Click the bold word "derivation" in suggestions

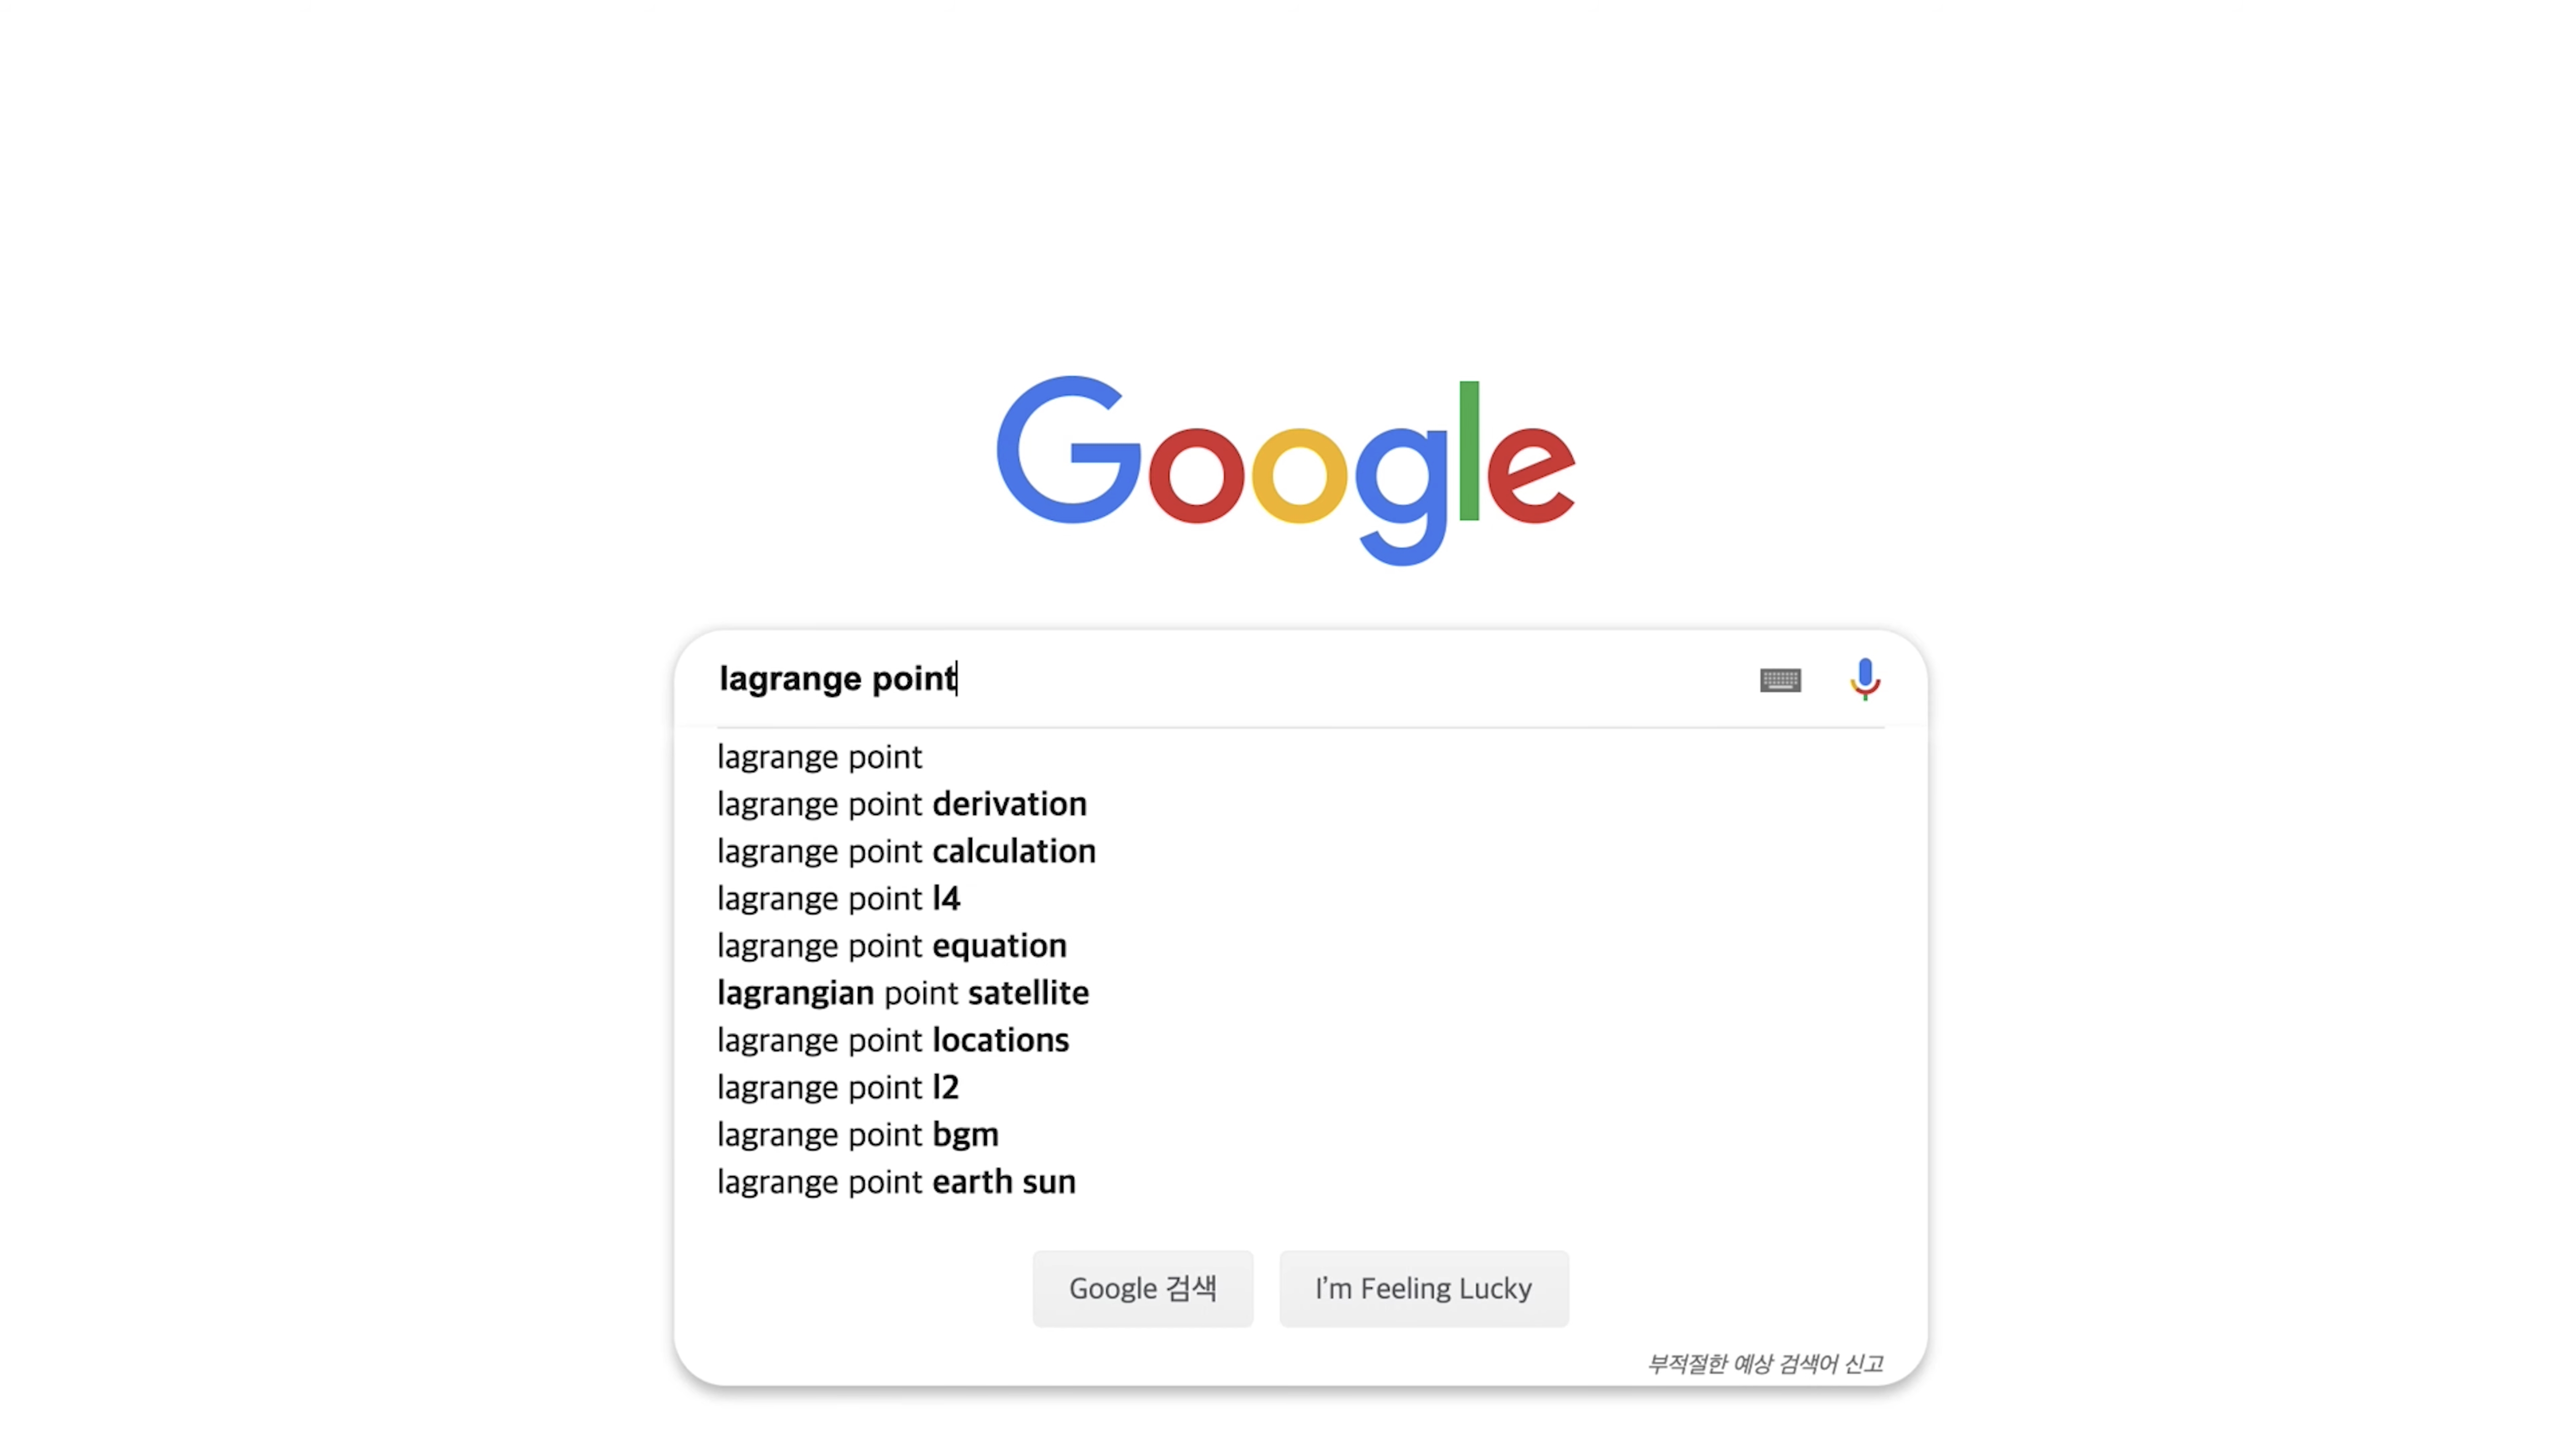click(1009, 804)
